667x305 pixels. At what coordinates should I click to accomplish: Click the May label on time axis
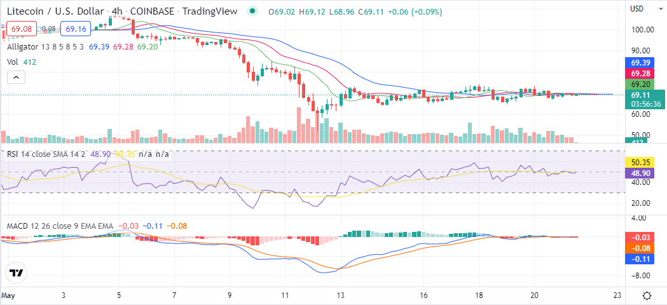pyautogui.click(x=8, y=295)
